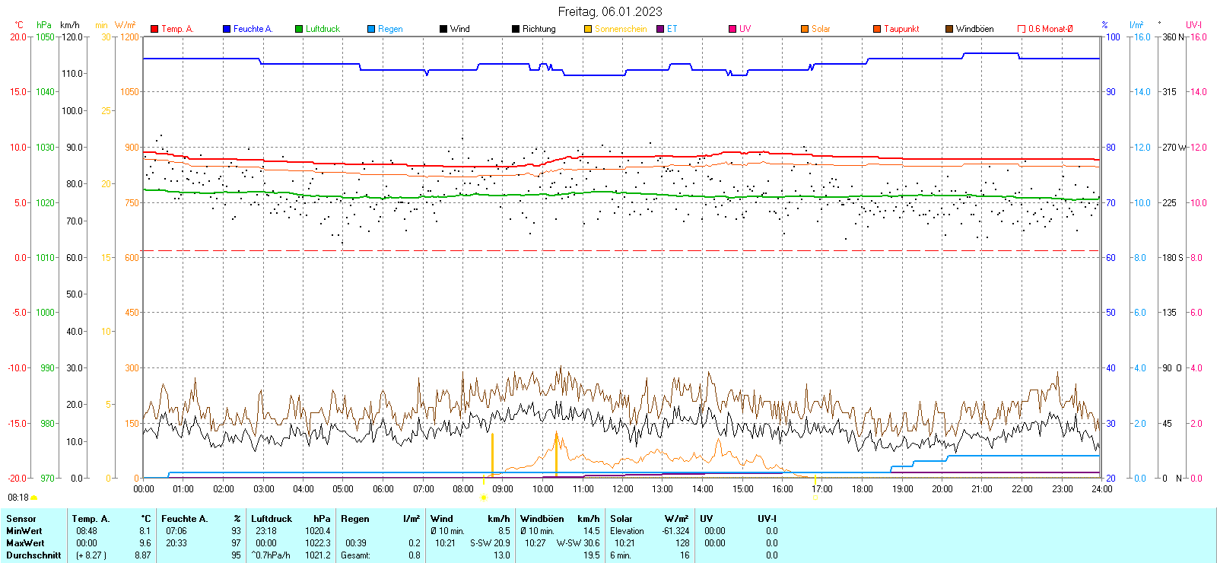The image size is (1217, 563).
Task: Click the yellow Sonnenschein legend square
Action: [x=588, y=29]
